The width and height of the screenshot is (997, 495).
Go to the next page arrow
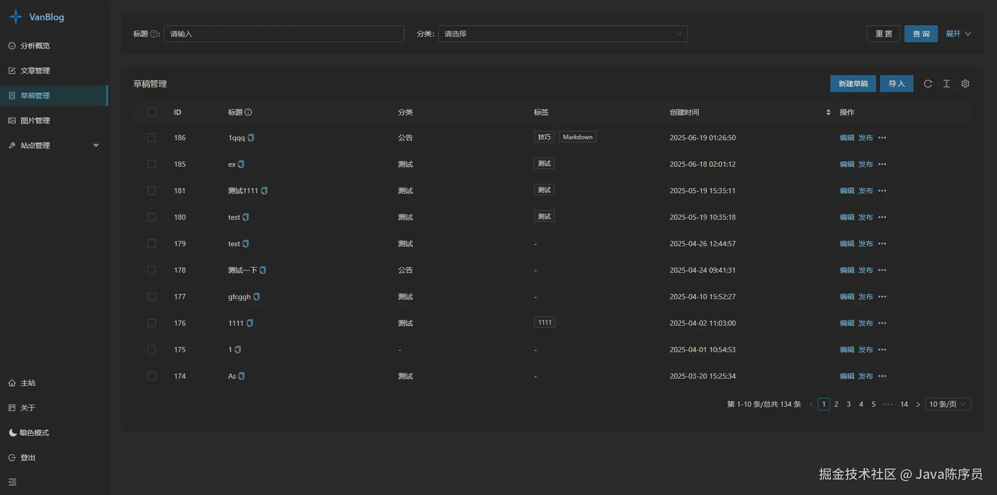[918, 404]
